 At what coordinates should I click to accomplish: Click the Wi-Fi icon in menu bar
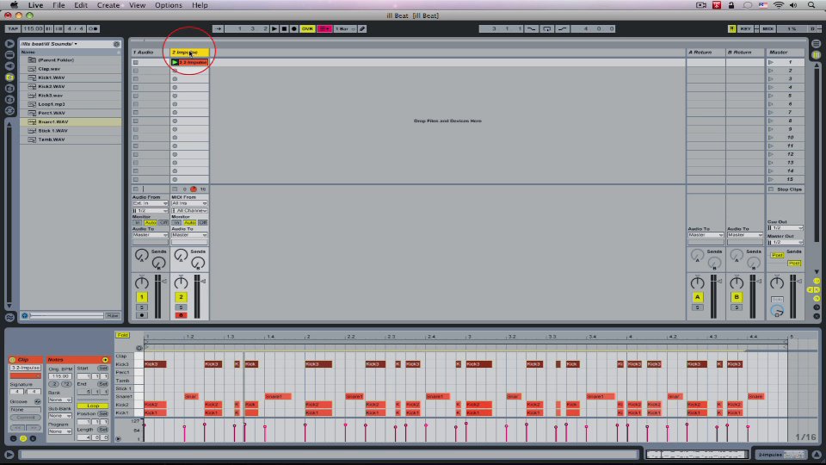(x=778, y=5)
